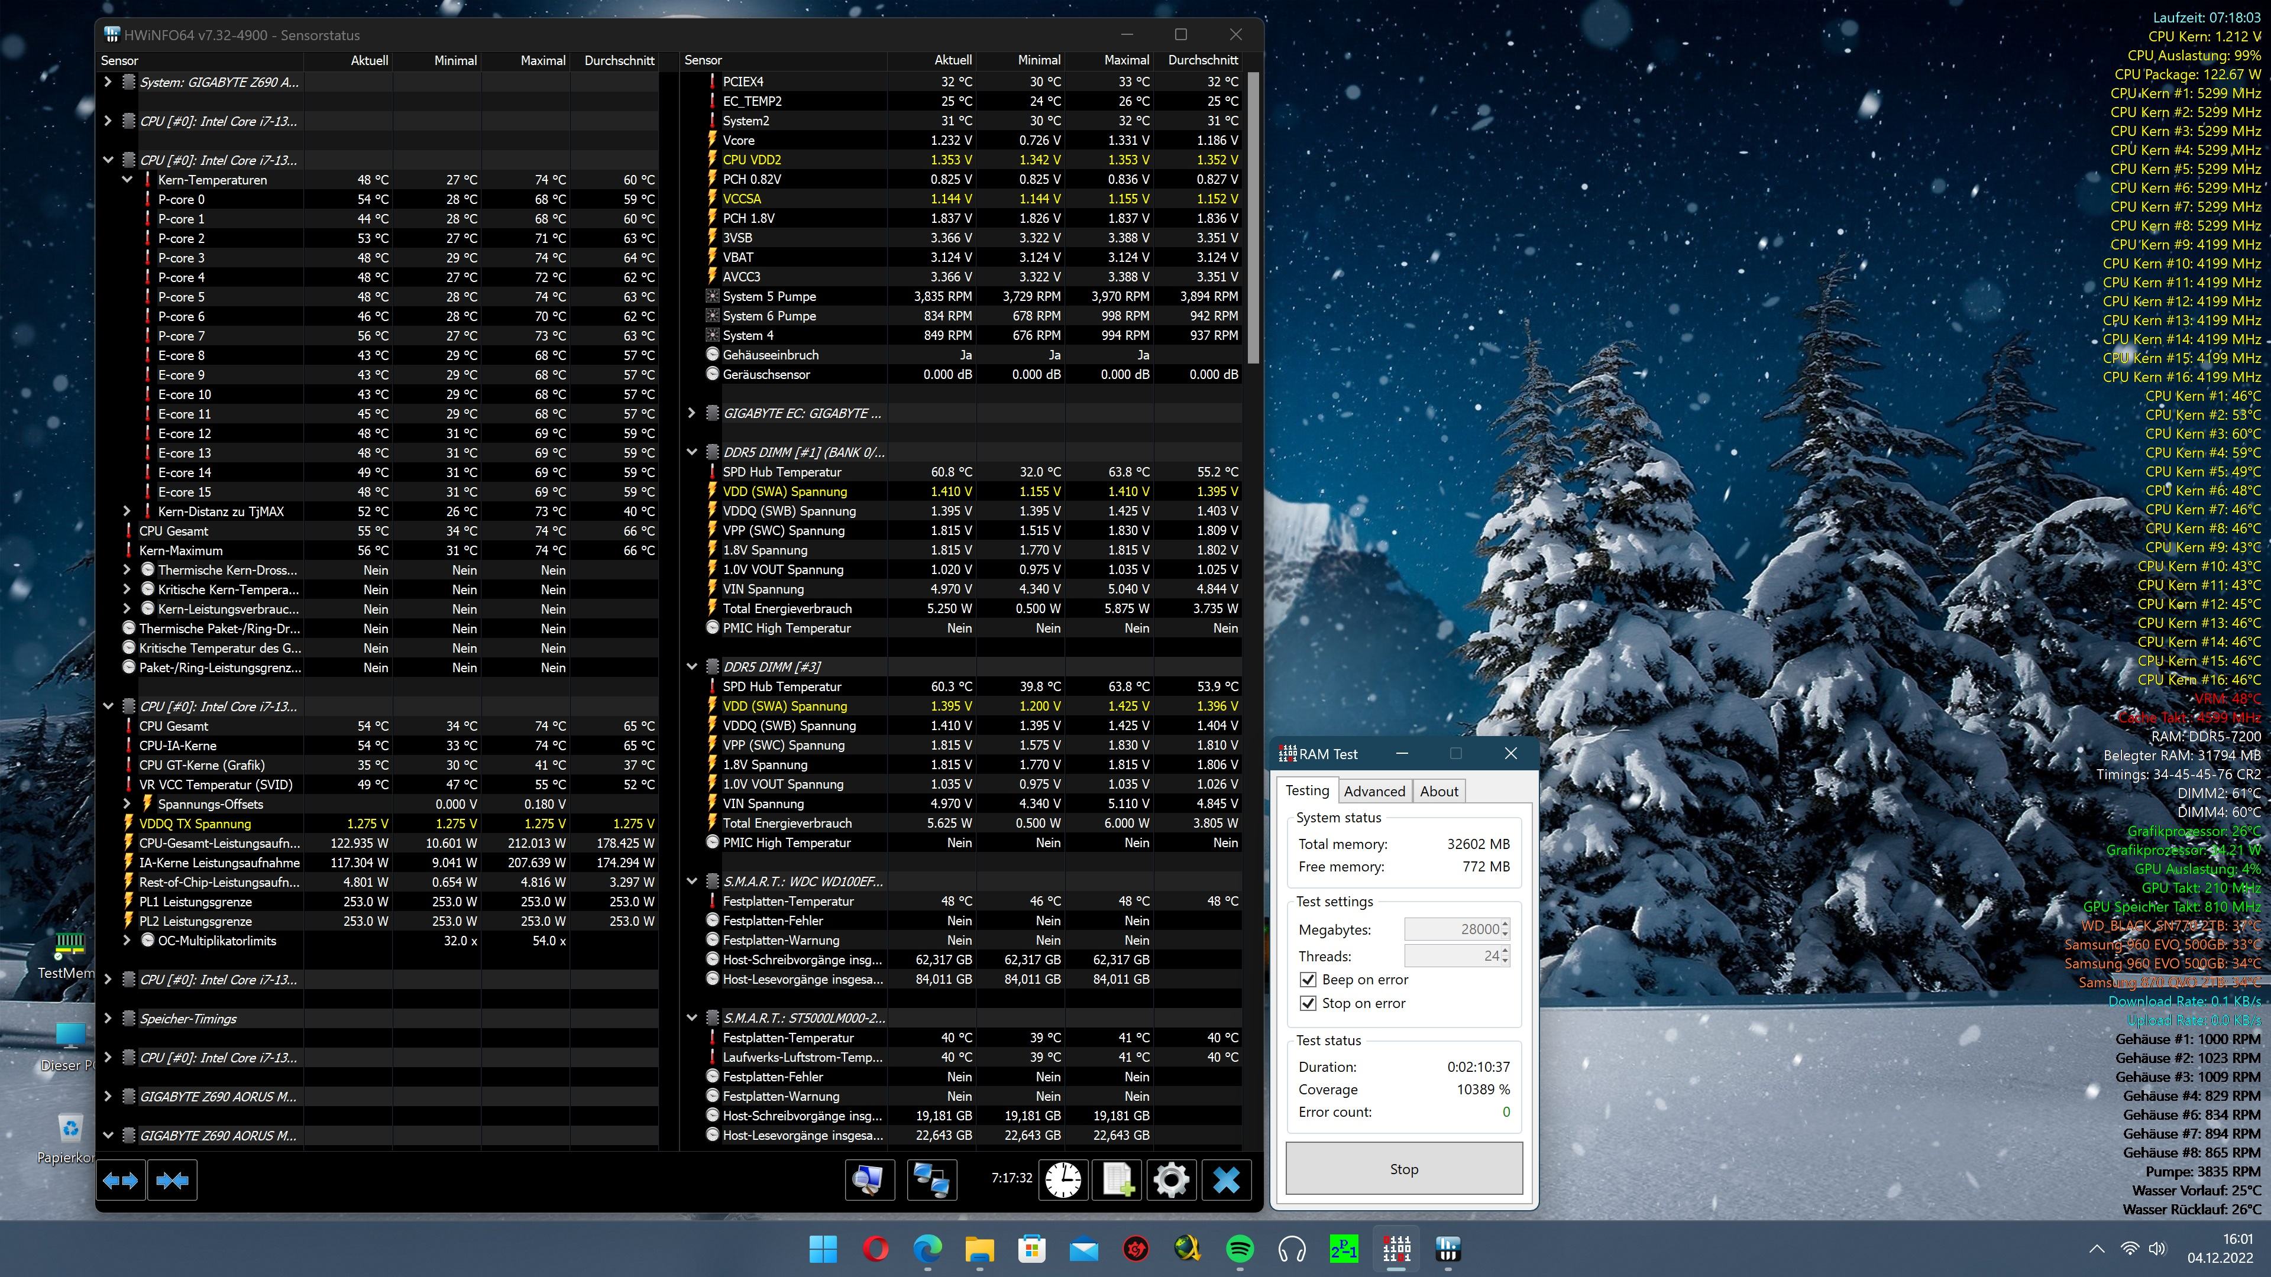The image size is (2271, 1277).
Task: Open the Windows Start menu
Action: [823, 1249]
